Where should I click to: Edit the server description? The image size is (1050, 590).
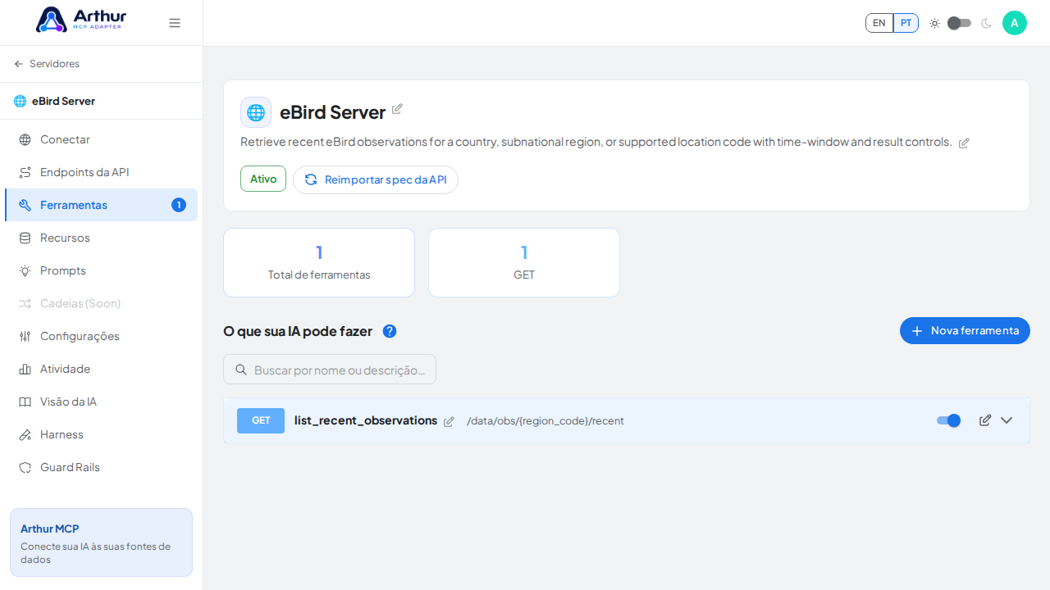click(964, 143)
